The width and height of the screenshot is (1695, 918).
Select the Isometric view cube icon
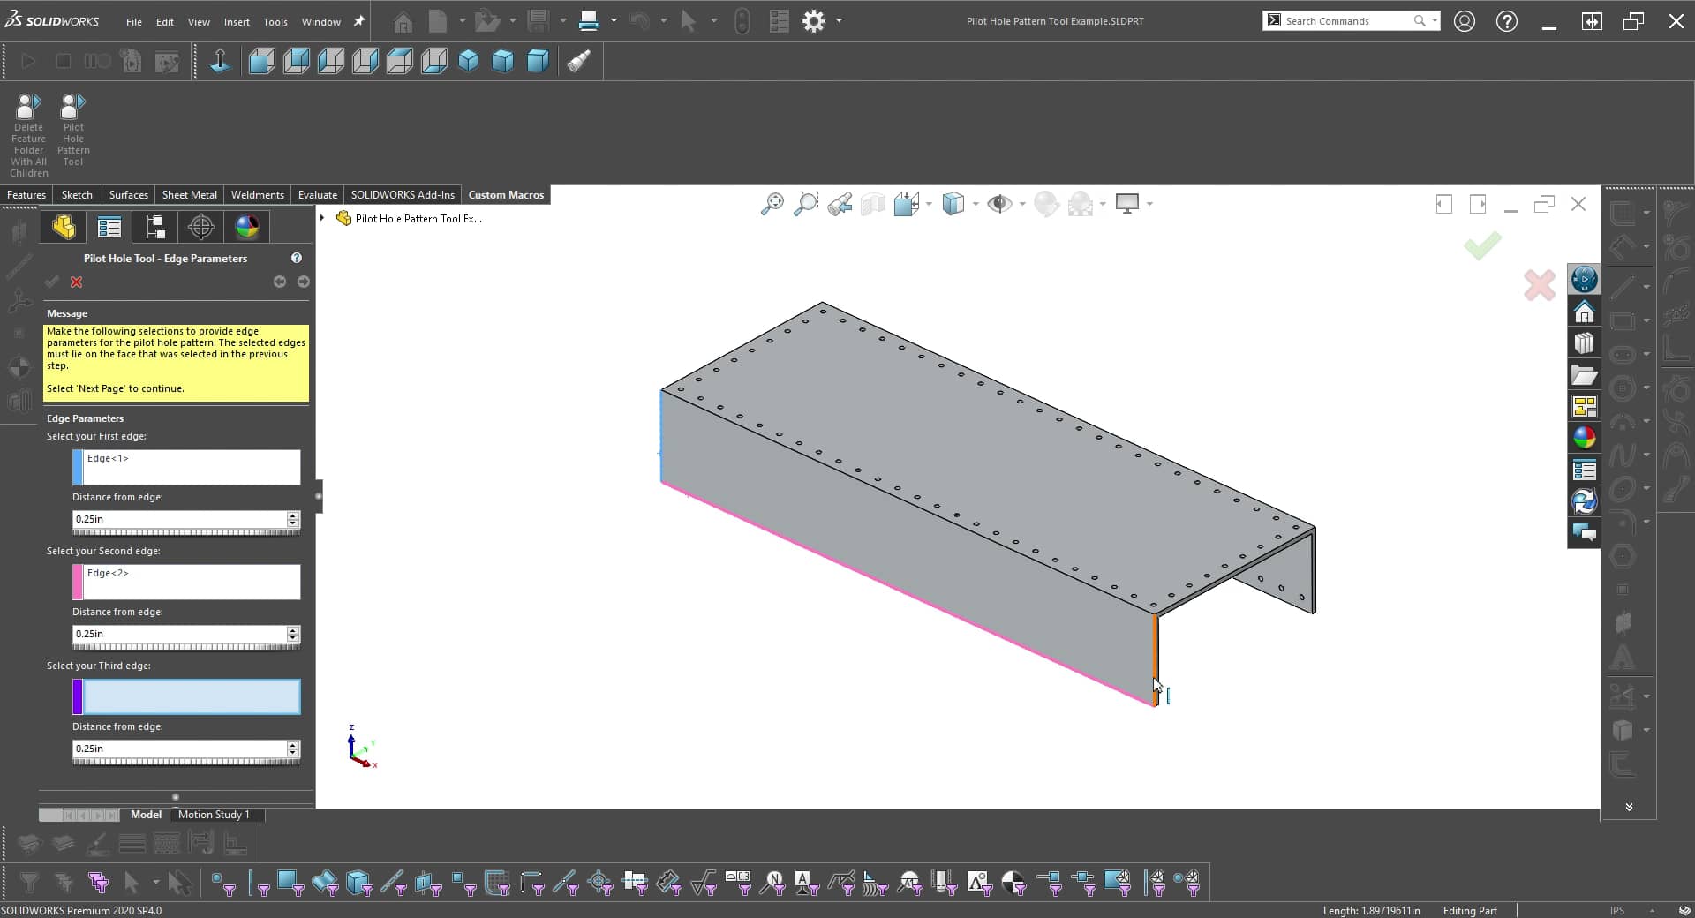tap(468, 61)
